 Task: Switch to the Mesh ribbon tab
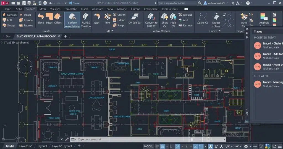pos(43,9)
